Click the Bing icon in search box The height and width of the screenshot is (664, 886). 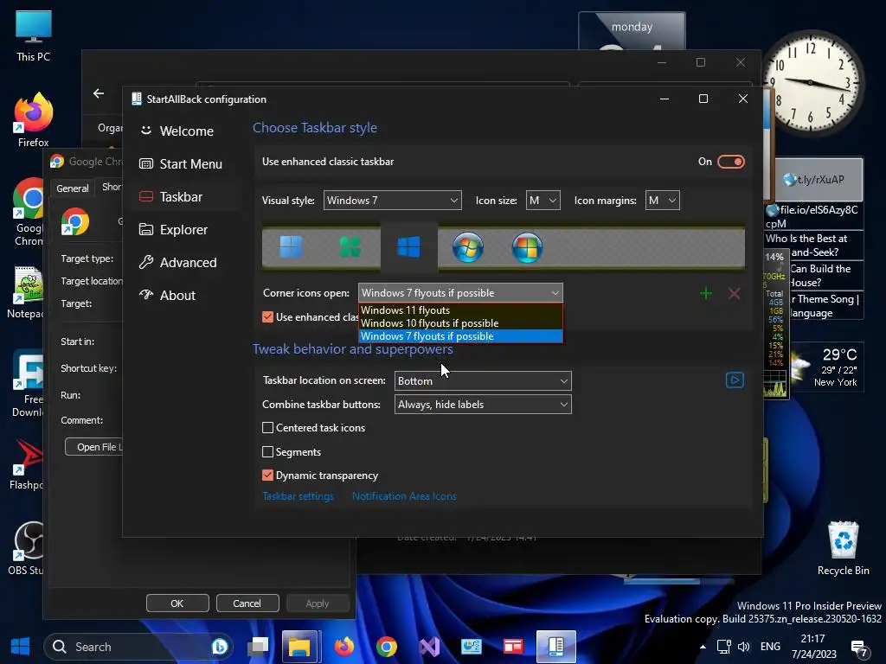click(x=219, y=647)
